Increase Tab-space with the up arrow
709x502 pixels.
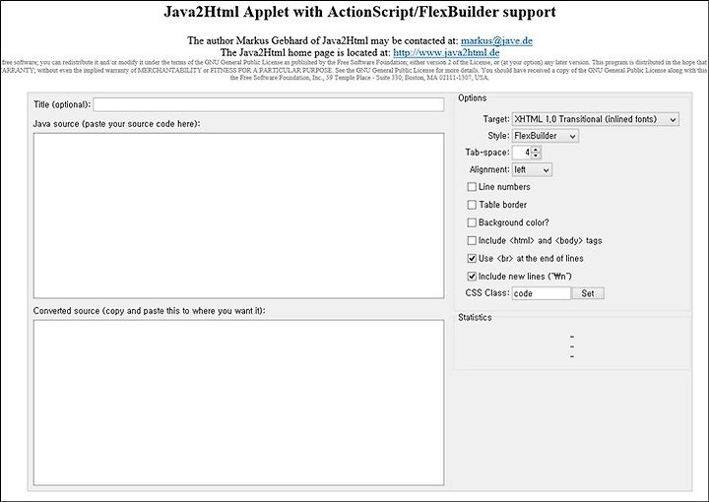pos(536,149)
